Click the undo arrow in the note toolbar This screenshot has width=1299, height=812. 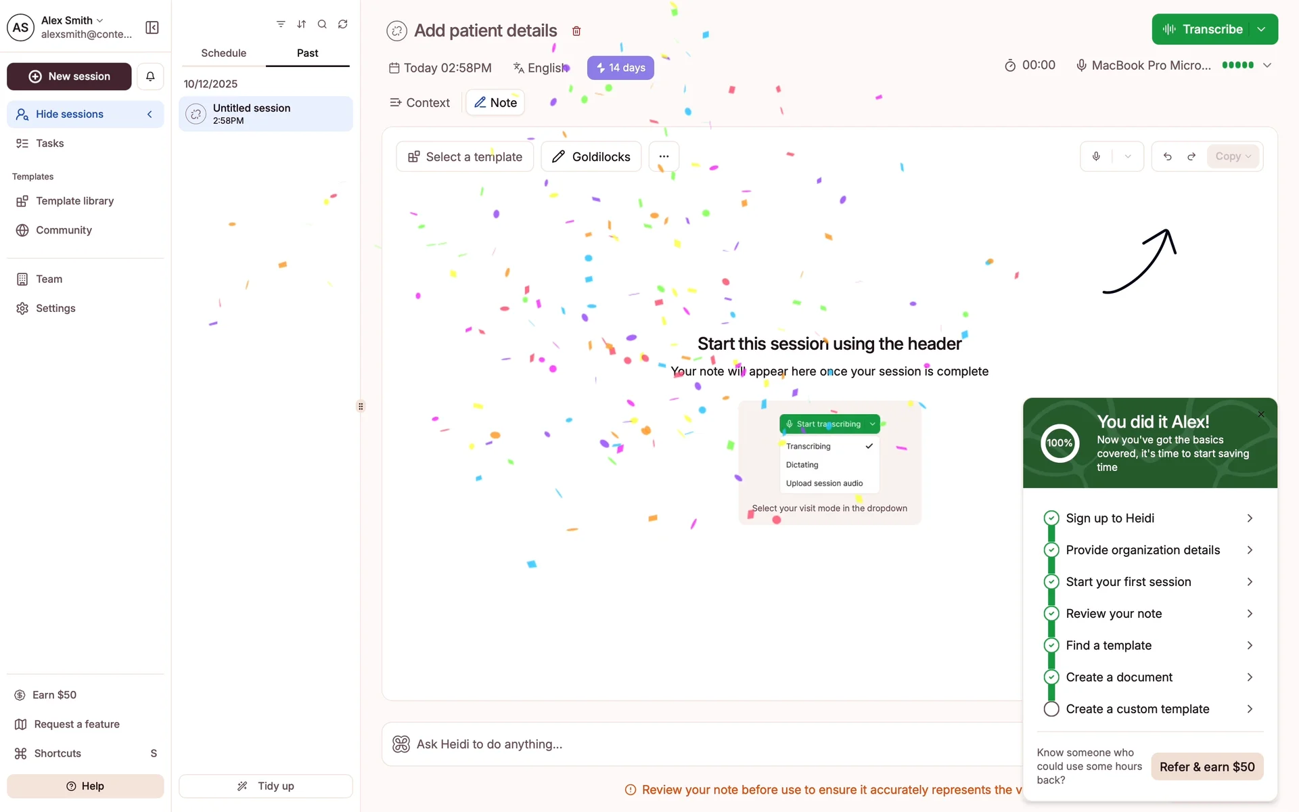pos(1167,156)
